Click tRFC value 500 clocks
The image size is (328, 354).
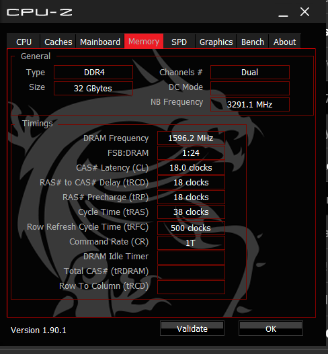[x=191, y=228]
